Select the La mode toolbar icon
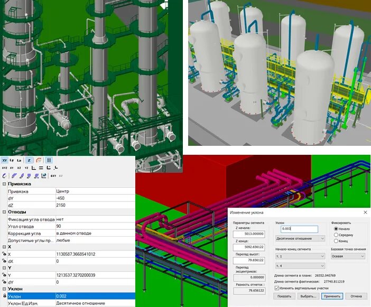The height and width of the screenshot is (307, 371). pos(19,160)
